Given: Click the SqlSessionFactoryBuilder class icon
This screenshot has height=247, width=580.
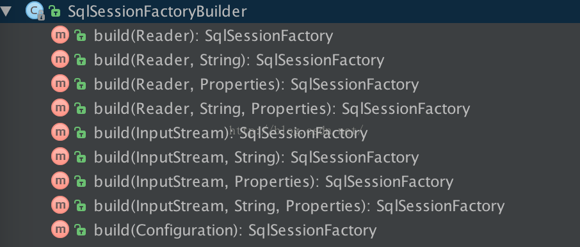Looking at the screenshot, I should pyautogui.click(x=35, y=11).
